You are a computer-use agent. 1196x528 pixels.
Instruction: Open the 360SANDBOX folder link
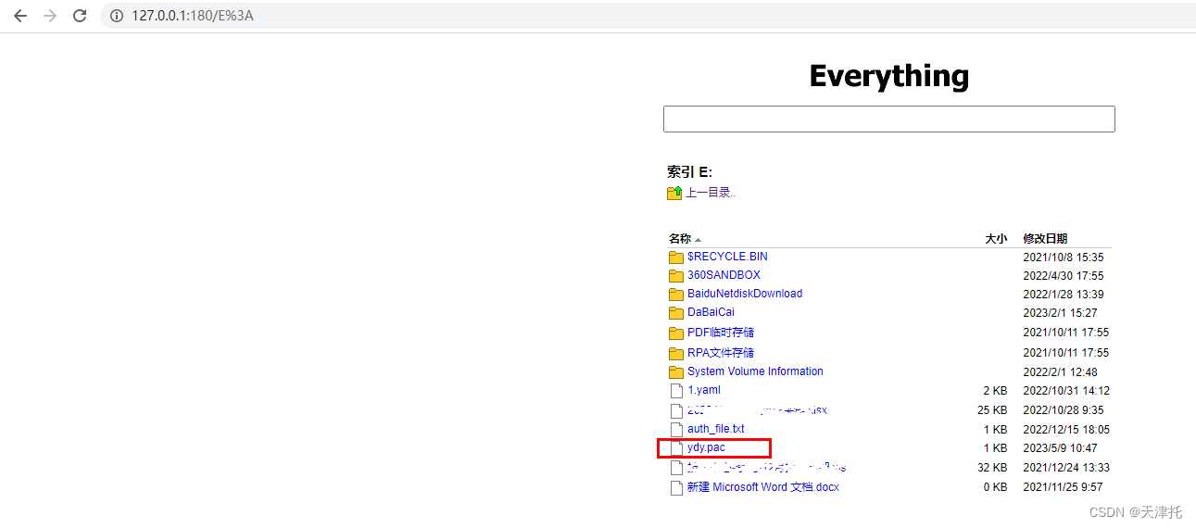click(724, 275)
